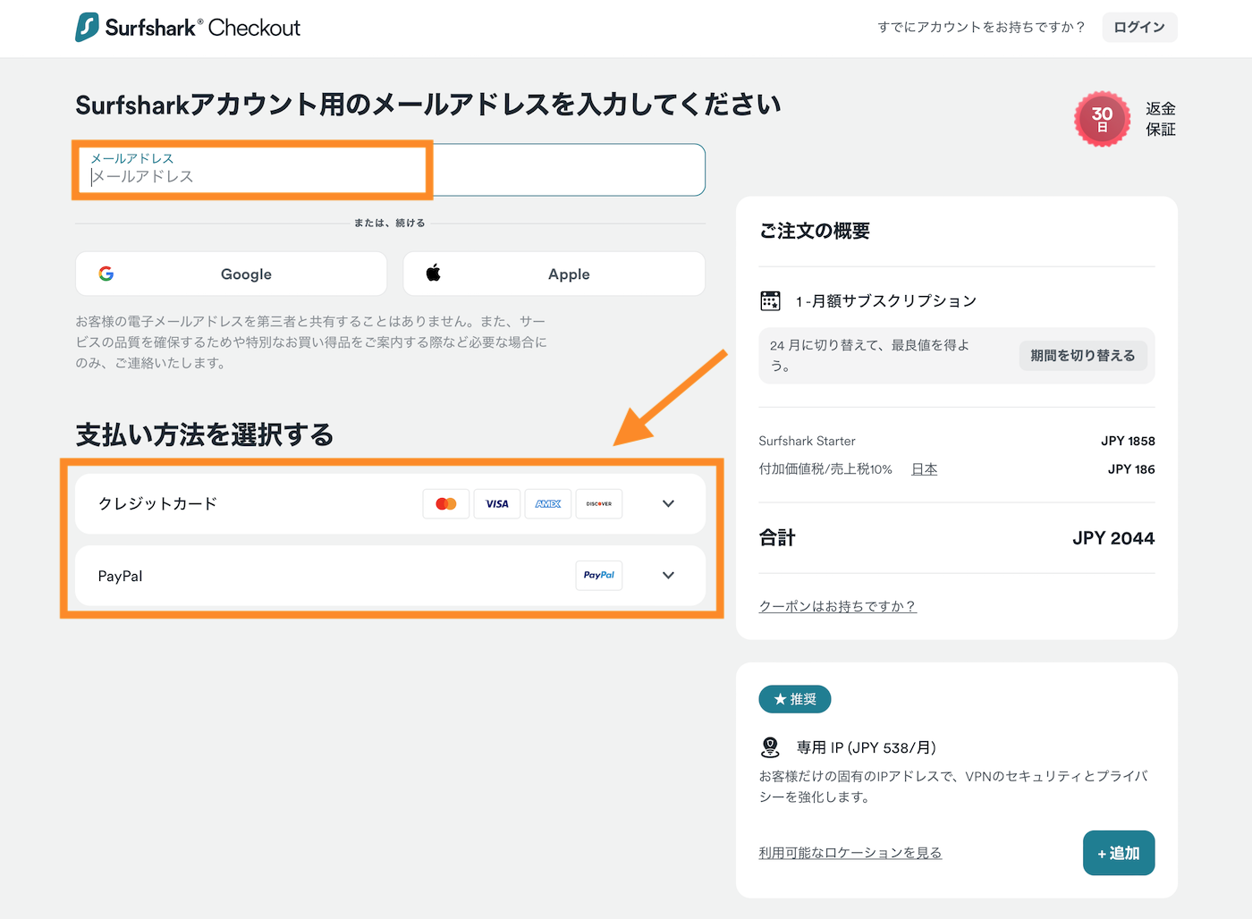Click the 'ご注文の概要' heading
The width and height of the screenshot is (1252, 919).
pos(815,231)
